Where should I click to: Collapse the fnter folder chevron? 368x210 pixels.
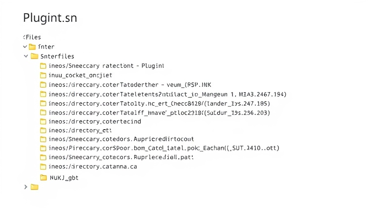pyautogui.click(x=25, y=47)
